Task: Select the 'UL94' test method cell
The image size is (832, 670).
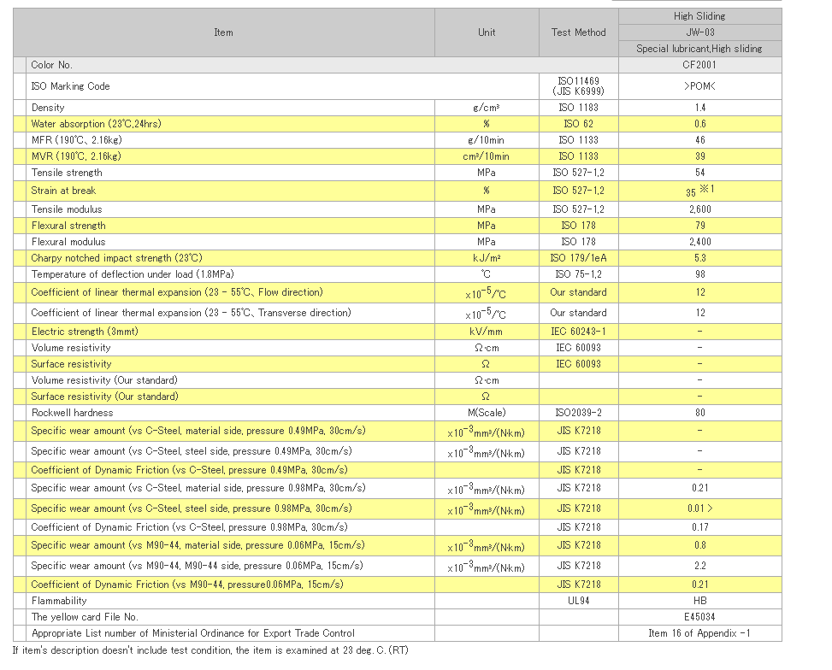Action: (578, 601)
